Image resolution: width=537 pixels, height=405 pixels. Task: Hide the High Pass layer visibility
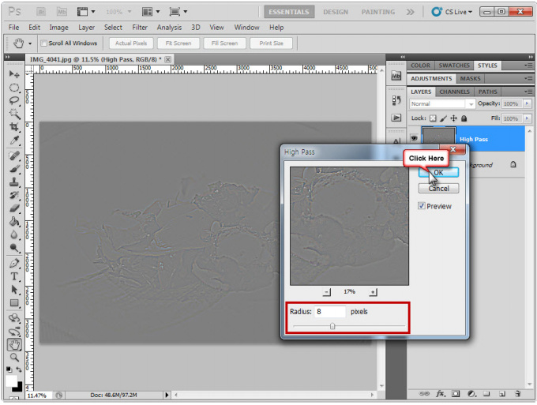tap(414, 138)
